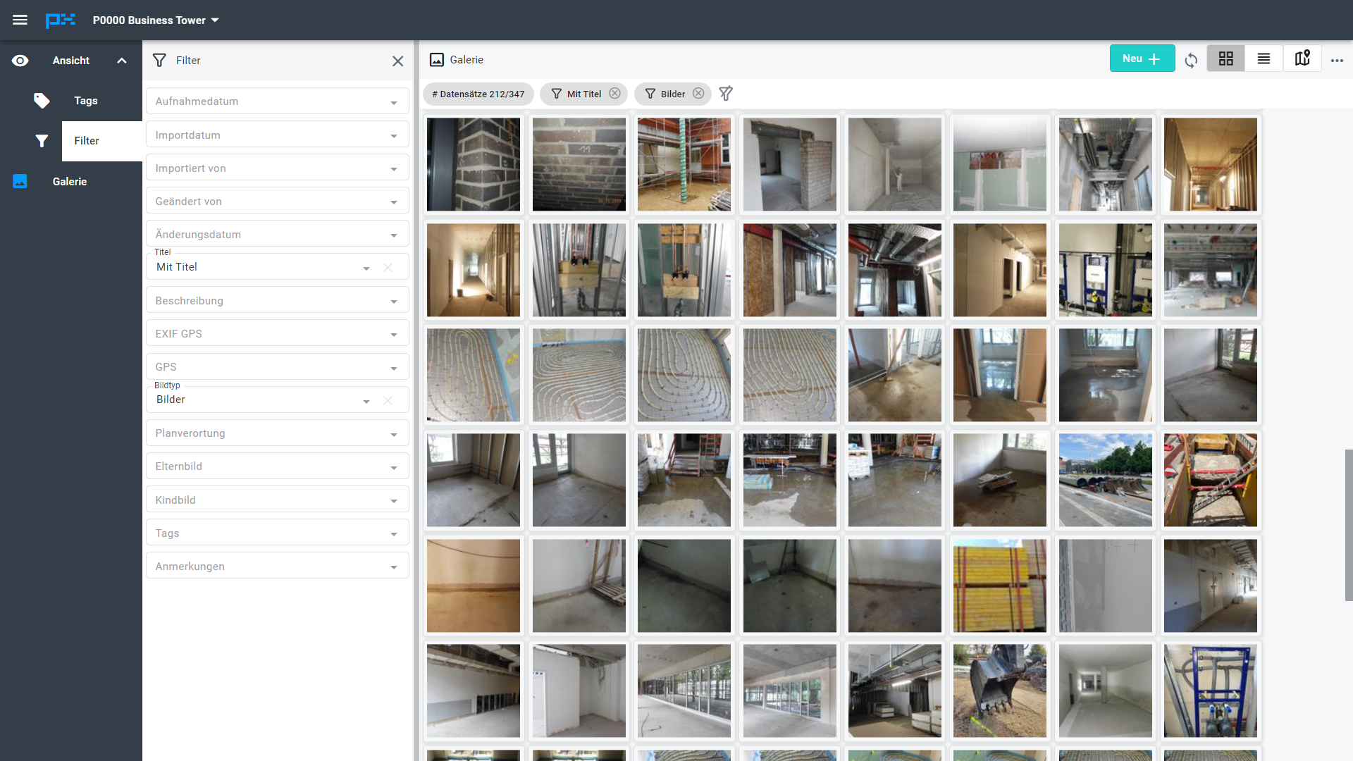Screen dimensions: 1353x761
Task: Remove the Bilder filter chip
Action: click(698, 94)
